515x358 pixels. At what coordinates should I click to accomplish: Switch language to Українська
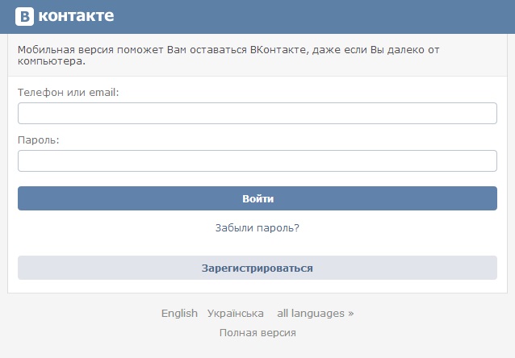235,314
